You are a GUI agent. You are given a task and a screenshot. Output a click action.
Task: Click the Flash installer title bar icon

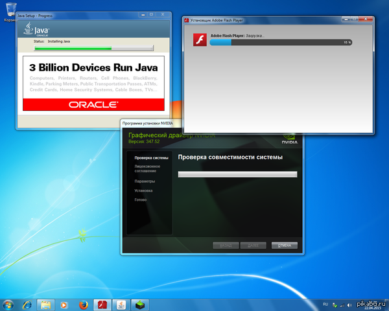tap(187, 20)
